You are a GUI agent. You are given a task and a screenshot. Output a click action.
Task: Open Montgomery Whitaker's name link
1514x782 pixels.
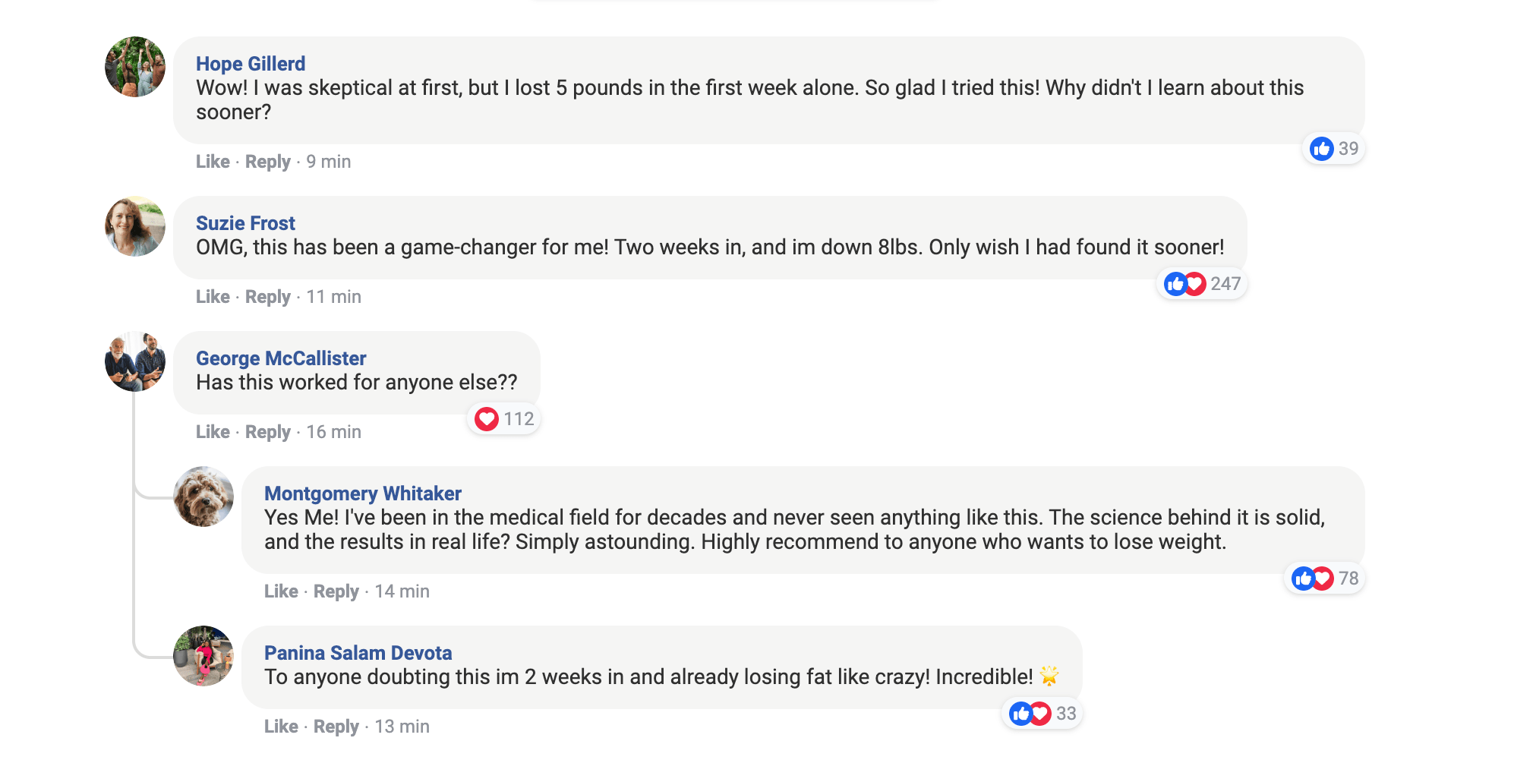[x=362, y=493]
